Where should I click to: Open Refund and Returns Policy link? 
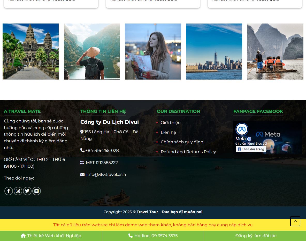188,152
